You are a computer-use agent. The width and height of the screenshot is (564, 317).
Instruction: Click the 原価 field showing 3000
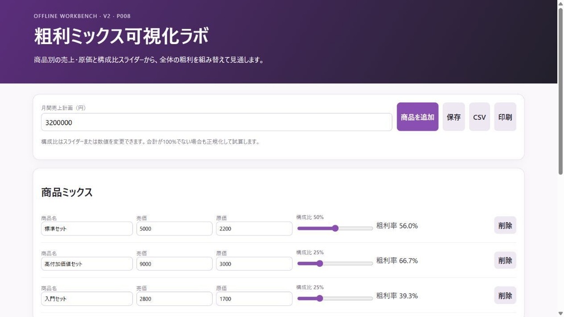click(x=254, y=264)
